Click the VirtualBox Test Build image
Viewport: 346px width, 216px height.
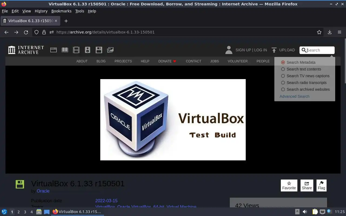pyautogui.click(x=173, y=120)
